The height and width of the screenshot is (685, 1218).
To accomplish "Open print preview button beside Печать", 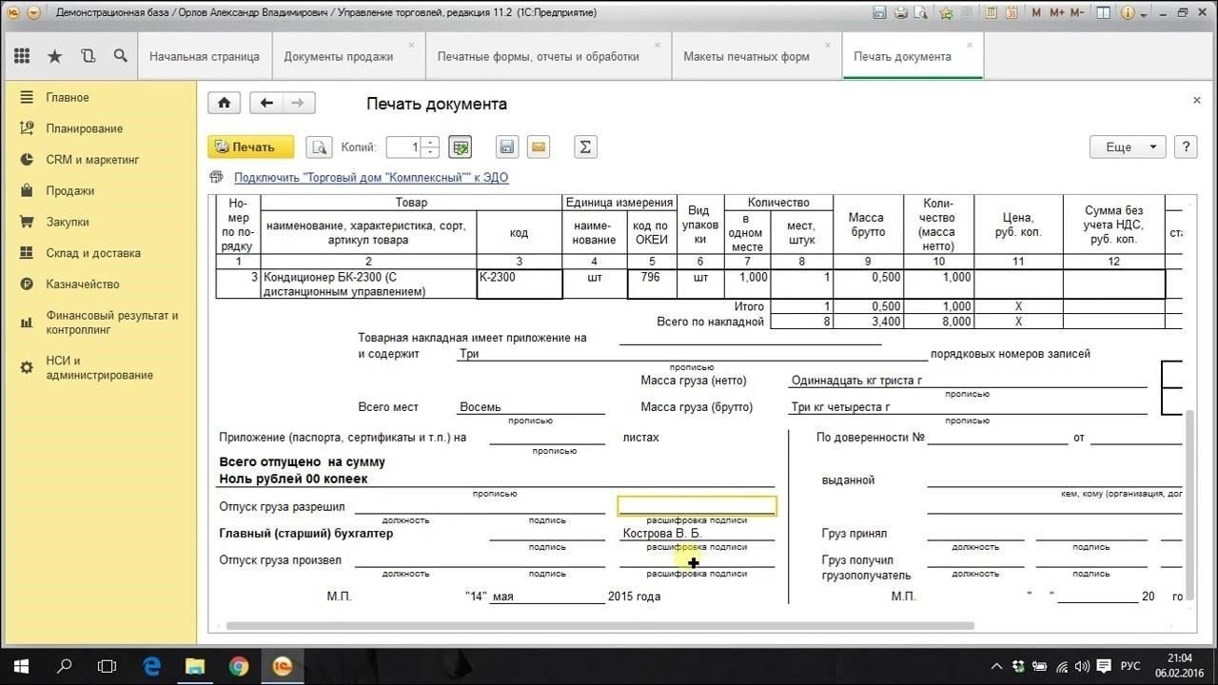I will click(x=317, y=147).
